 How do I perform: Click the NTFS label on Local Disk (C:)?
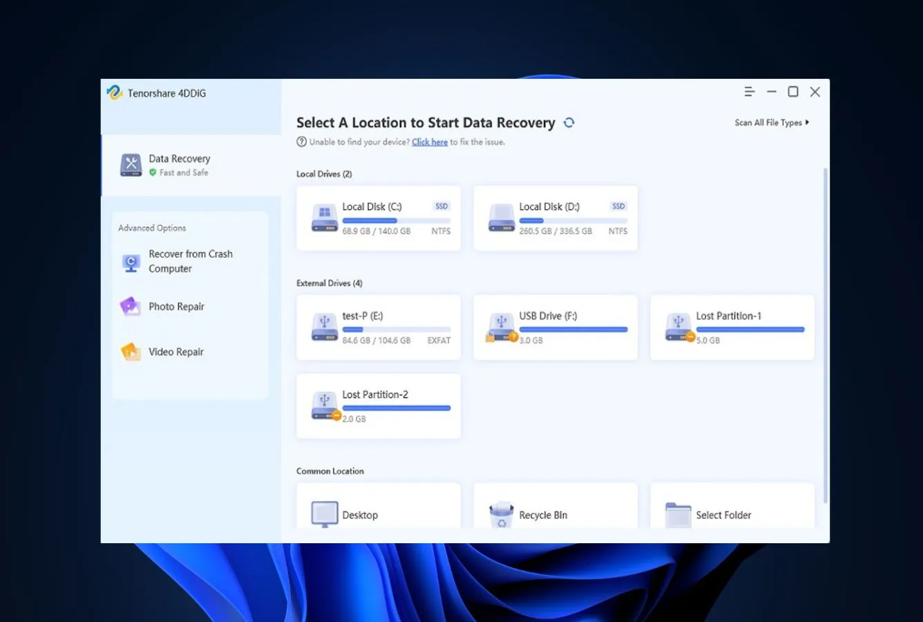(x=441, y=232)
